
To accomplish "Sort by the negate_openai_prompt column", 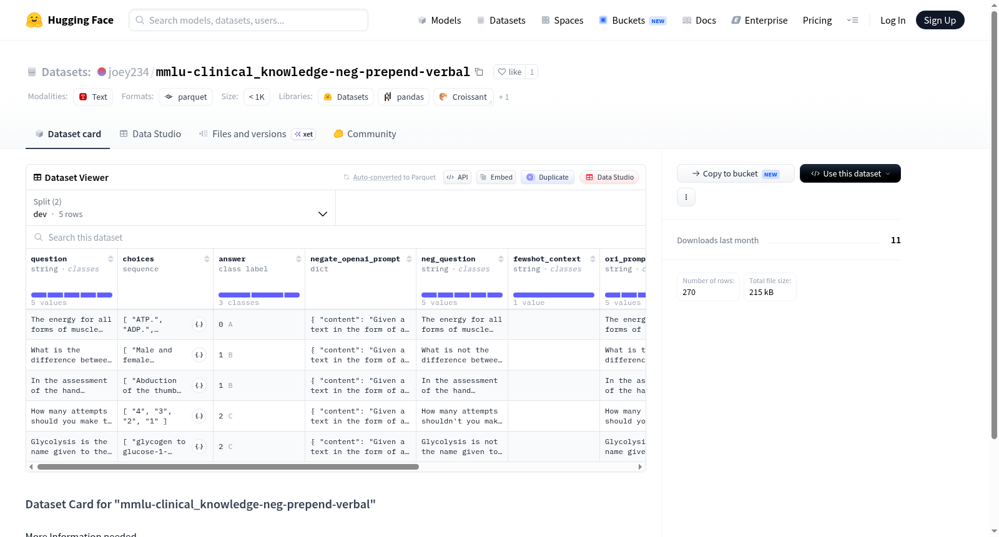I will (x=409, y=259).
